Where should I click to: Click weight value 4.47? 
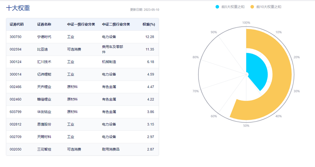[x=150, y=87]
